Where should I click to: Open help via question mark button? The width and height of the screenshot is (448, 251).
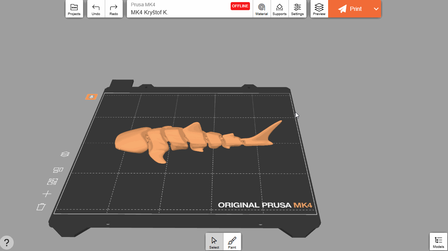(7, 242)
